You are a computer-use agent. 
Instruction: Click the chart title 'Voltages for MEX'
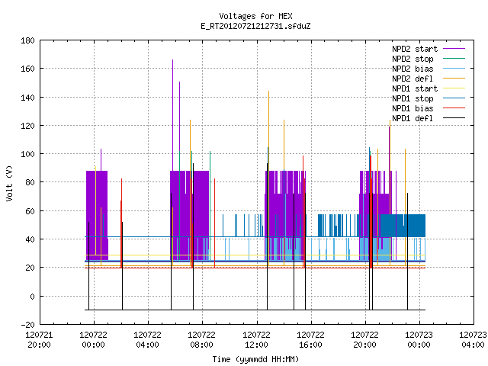[x=255, y=16]
